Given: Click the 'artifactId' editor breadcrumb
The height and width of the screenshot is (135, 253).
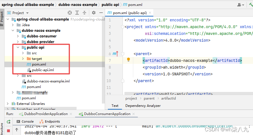Looking at the screenshot, I should click(169, 98).
